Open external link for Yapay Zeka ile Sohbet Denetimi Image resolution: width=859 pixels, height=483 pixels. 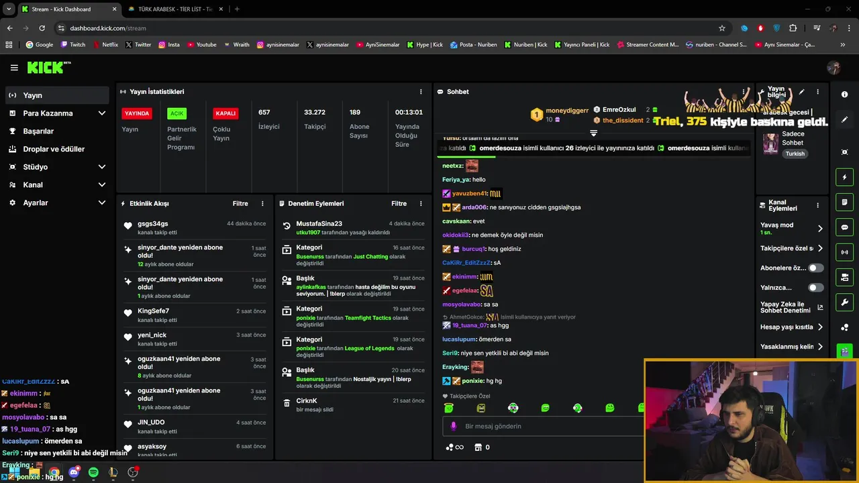click(820, 308)
